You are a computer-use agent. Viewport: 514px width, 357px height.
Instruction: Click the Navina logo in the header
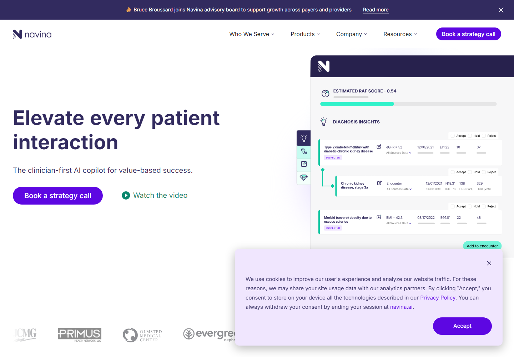[x=32, y=34]
